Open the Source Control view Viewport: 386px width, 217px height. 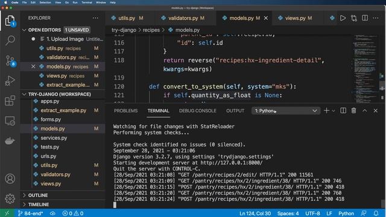pyautogui.click(x=10, y=61)
